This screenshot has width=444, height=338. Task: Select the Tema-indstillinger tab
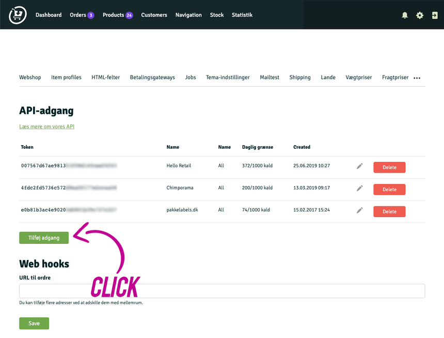click(x=228, y=78)
